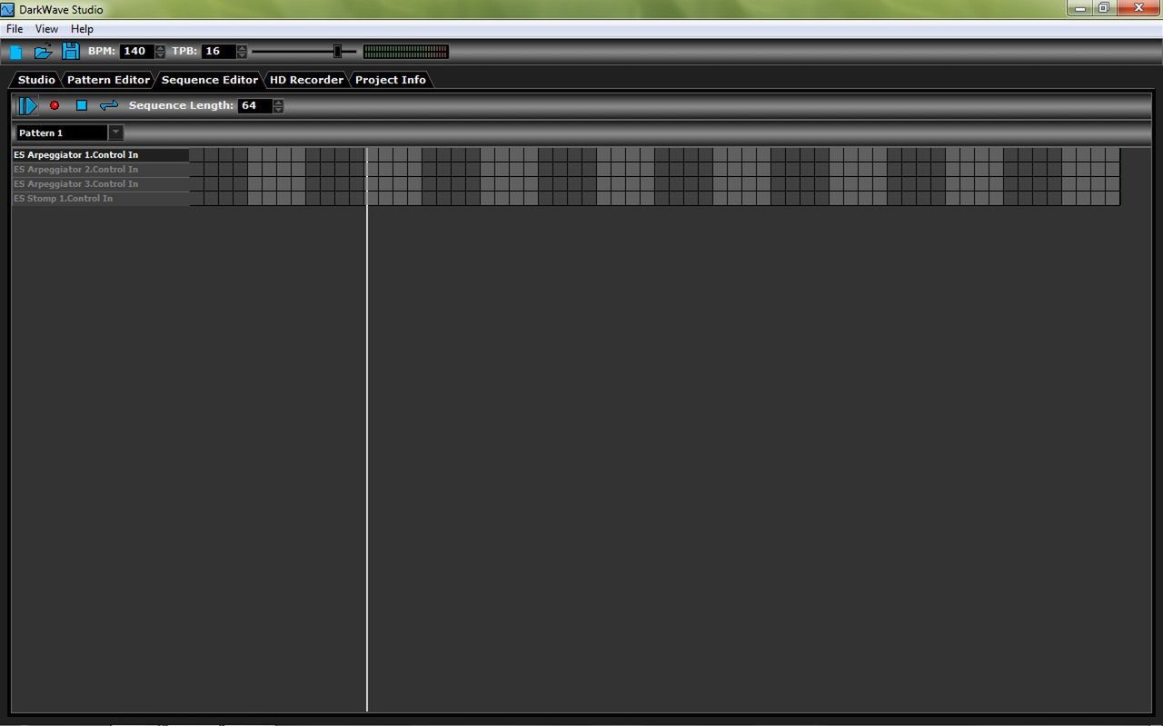The image size is (1163, 726).
Task: Enable recording with the red record button
Action: click(x=55, y=105)
